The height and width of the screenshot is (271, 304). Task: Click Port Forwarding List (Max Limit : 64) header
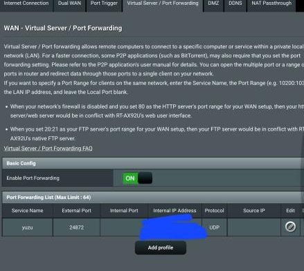coord(153,198)
